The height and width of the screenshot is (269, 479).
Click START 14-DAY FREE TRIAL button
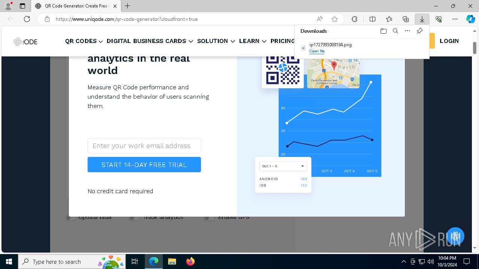[144, 165]
